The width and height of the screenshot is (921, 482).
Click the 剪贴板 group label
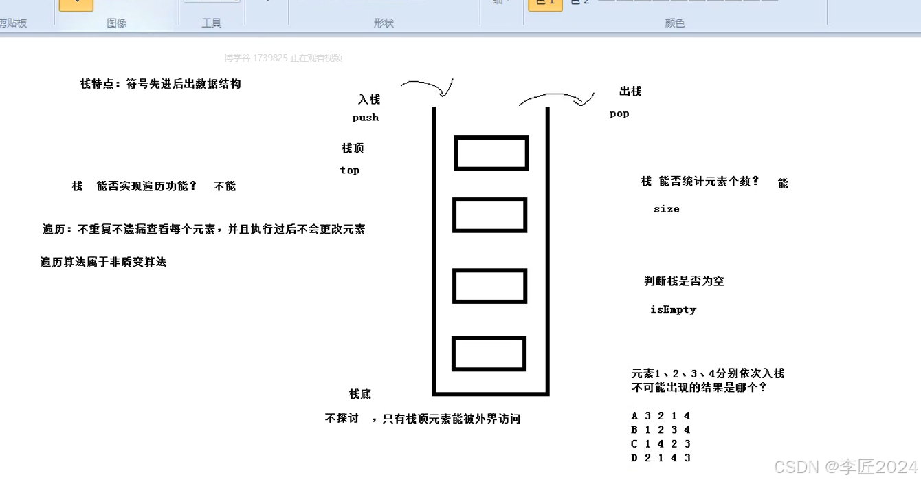pos(12,23)
